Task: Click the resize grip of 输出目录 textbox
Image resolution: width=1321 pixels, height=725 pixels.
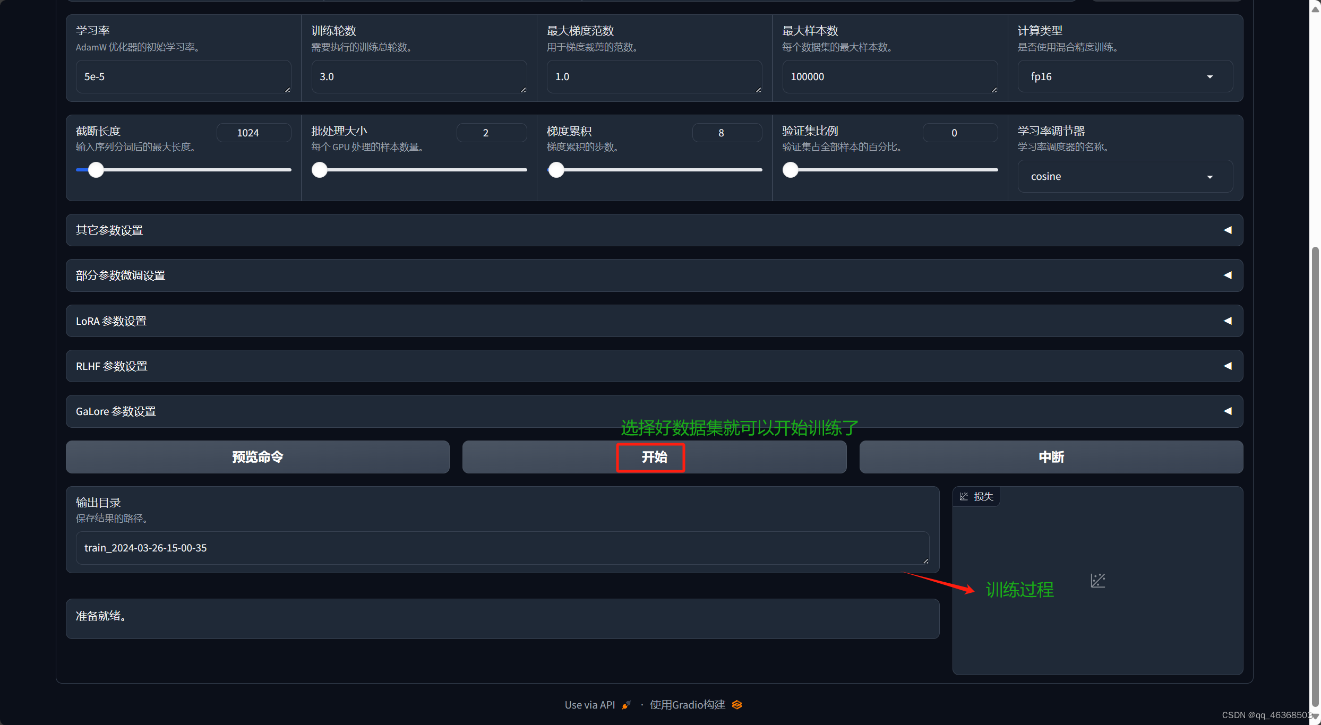Action: [x=925, y=561]
